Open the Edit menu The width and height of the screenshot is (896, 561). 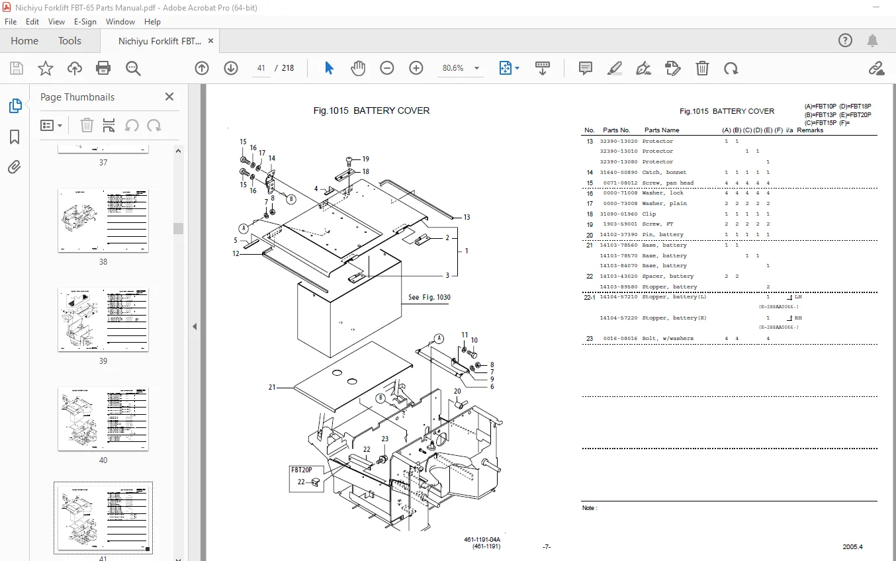[x=32, y=21]
